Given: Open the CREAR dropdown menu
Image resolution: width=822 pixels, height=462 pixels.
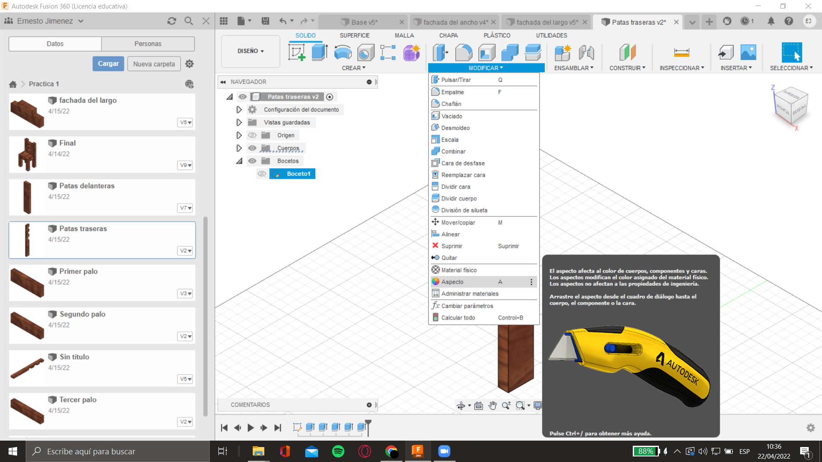Looking at the screenshot, I should (354, 68).
